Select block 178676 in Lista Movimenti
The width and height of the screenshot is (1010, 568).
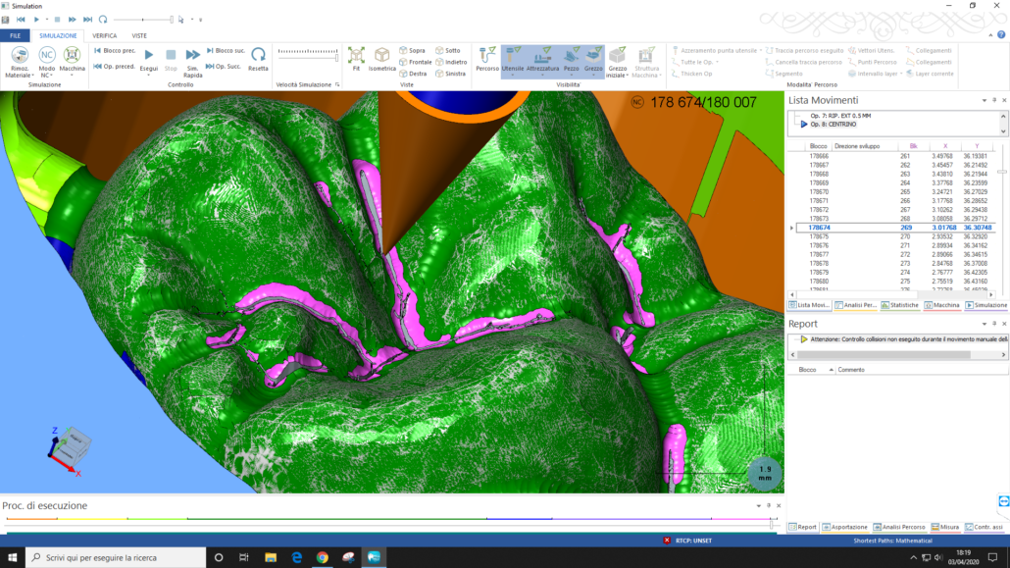coord(819,245)
